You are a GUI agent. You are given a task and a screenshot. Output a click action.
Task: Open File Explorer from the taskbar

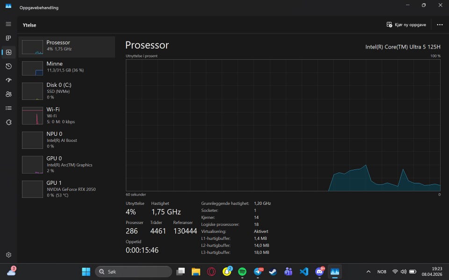pyautogui.click(x=196, y=272)
